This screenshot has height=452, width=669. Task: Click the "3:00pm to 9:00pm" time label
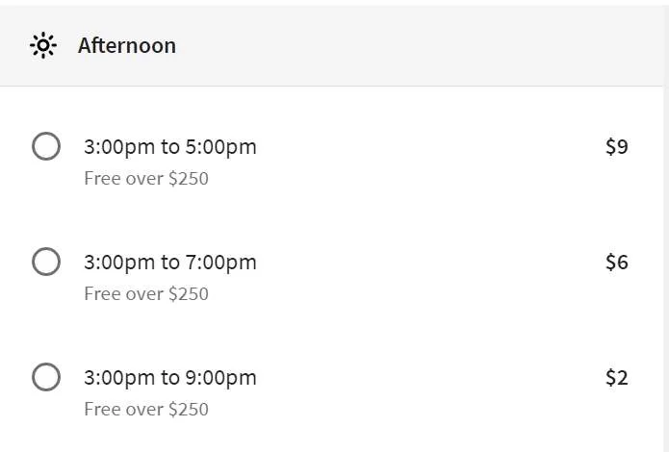tap(170, 378)
